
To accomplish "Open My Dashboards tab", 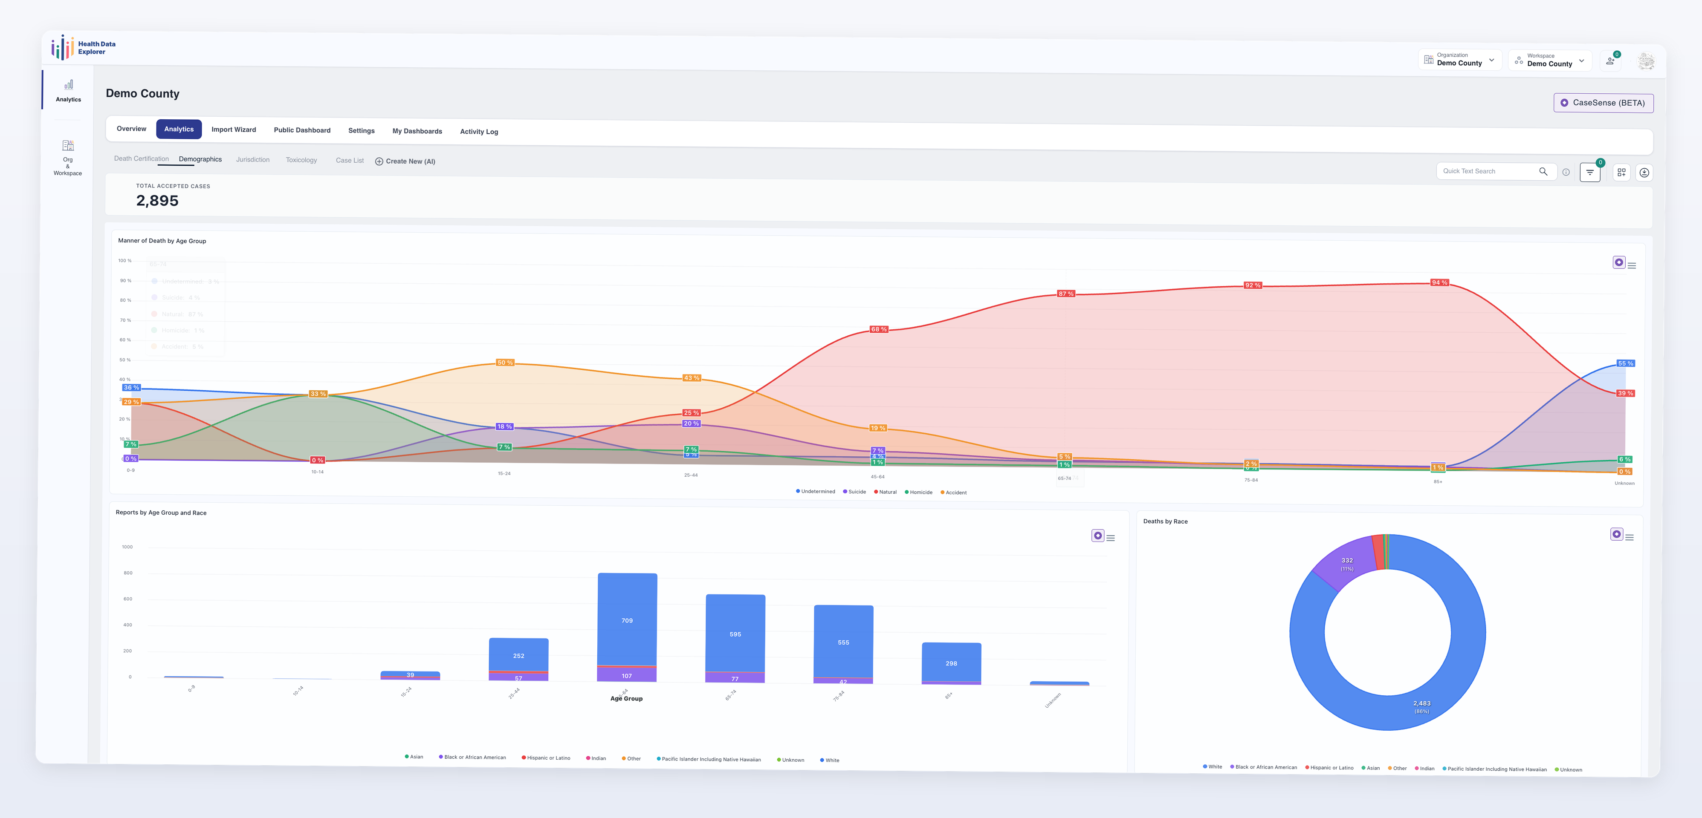I will click(417, 131).
